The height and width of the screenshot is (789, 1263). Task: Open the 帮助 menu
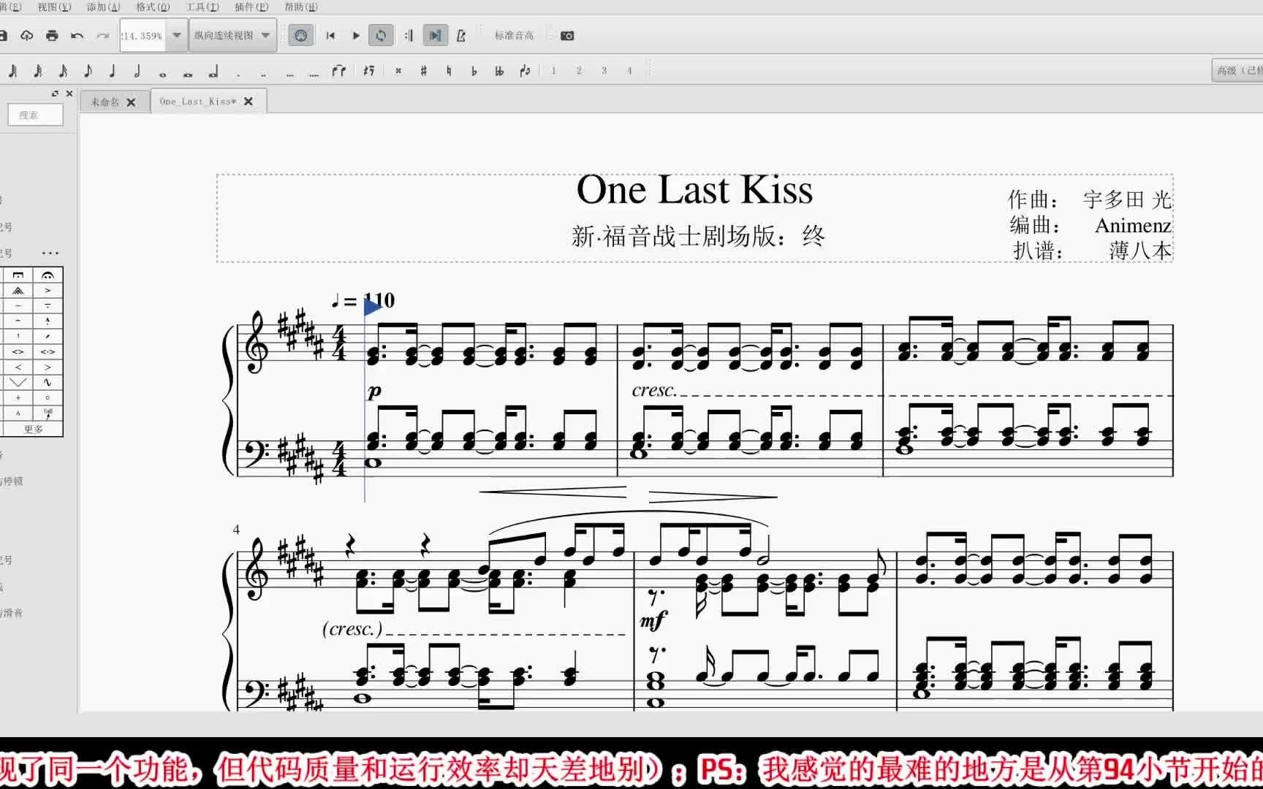tap(301, 7)
